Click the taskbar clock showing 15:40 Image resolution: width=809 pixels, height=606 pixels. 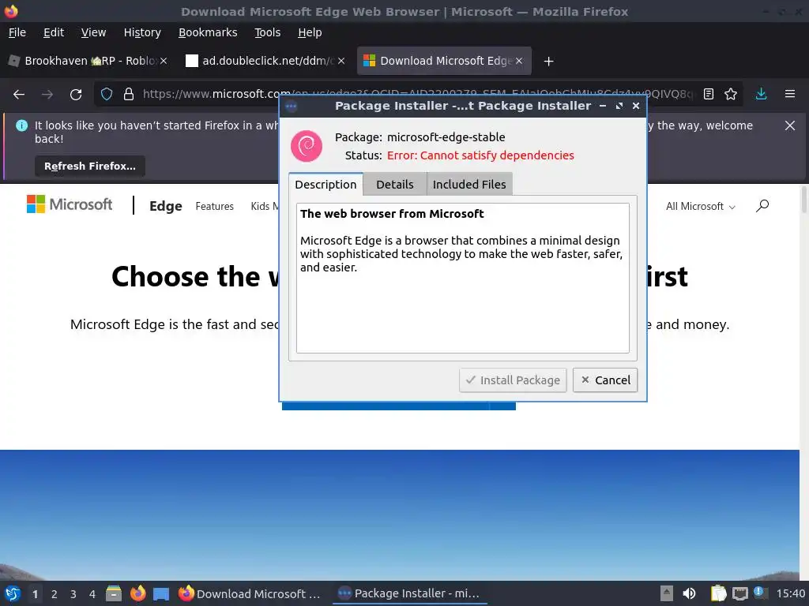coord(790,593)
